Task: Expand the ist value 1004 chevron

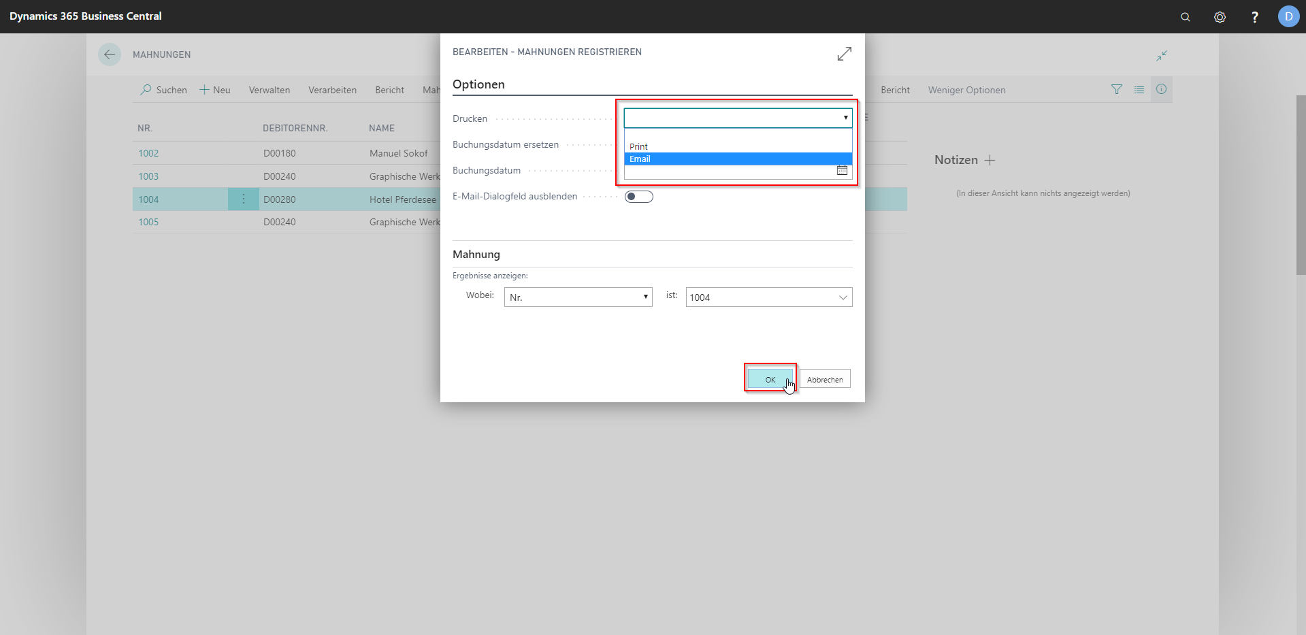Action: click(x=843, y=297)
